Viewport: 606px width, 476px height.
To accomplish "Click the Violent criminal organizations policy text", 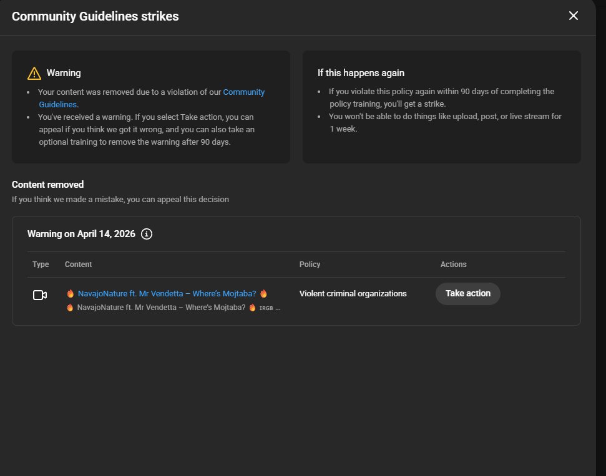I will point(353,294).
